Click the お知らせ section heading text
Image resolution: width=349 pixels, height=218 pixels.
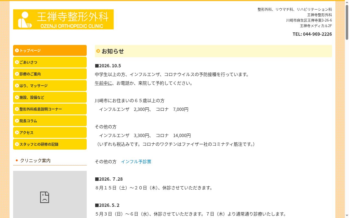(113, 51)
